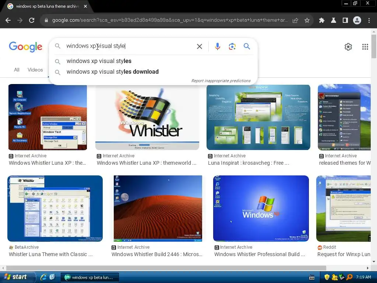
Task: Open the Chrome profile avatar
Action: 357,21
